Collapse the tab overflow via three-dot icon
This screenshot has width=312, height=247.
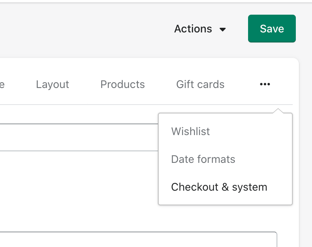point(265,84)
